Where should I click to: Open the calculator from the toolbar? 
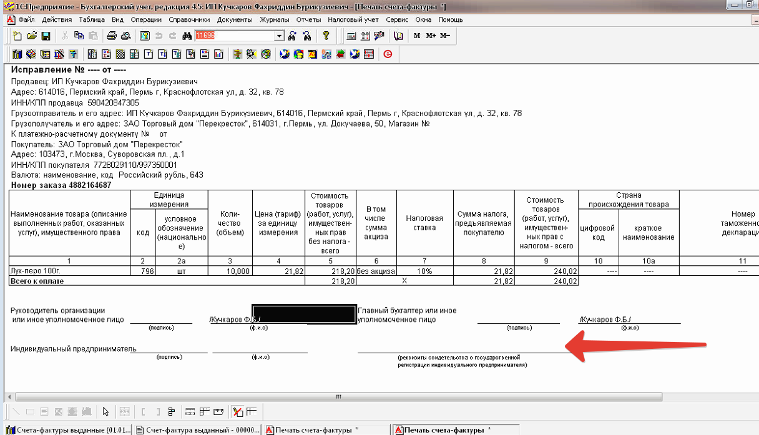point(351,36)
